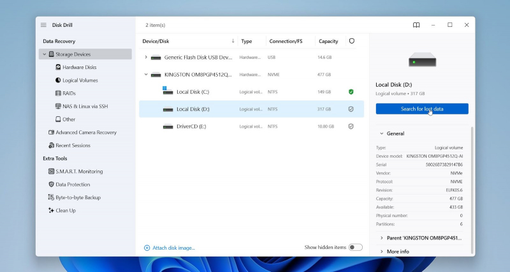This screenshot has width=510, height=272.
Task: Click protection shield for Local Disk (D:)
Action: [351, 109]
